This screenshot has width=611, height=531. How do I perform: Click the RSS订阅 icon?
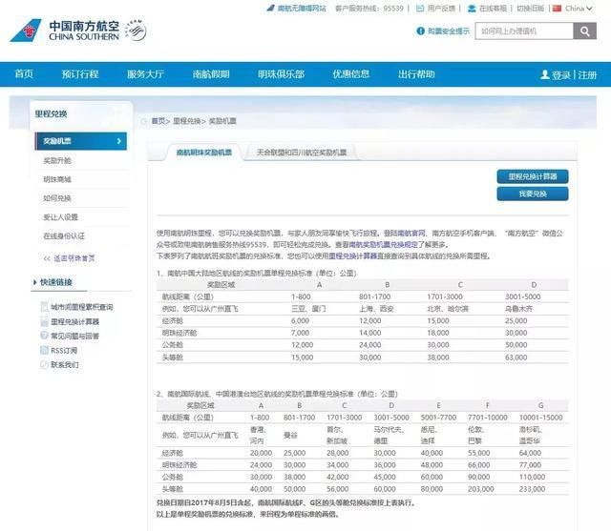coord(45,350)
